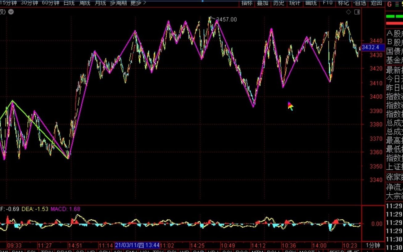Click the 返回 back button

376,3
